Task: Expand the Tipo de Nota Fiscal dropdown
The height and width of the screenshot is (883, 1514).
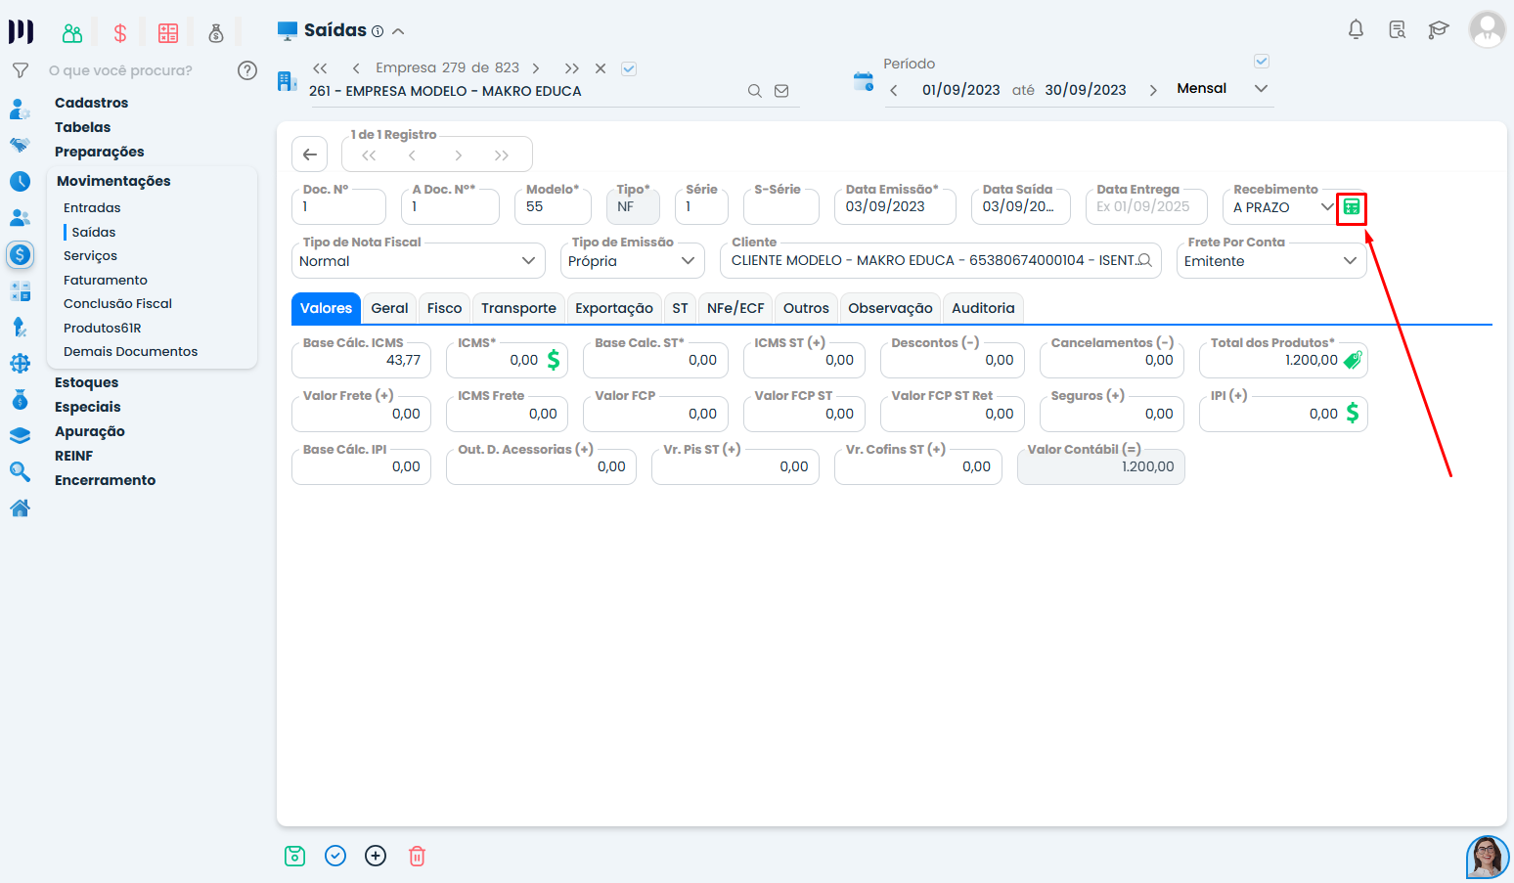Action: point(528,261)
